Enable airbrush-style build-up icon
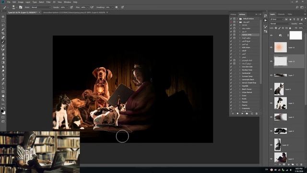Viewport: 307px width, 173px height. pos(92,7)
